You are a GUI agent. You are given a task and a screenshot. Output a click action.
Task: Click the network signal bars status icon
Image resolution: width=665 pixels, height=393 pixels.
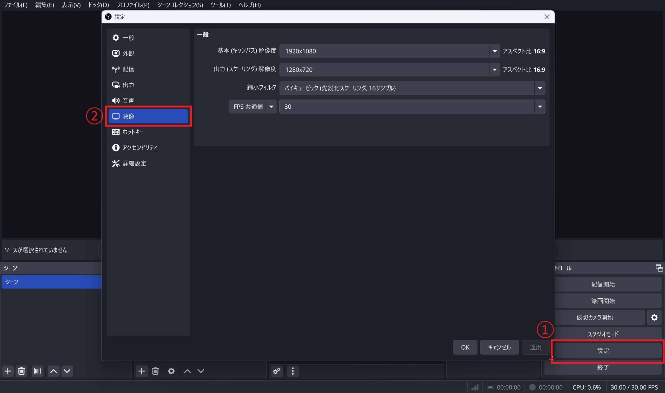click(475, 387)
